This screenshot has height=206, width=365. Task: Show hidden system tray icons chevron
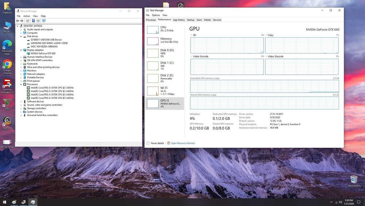pyautogui.click(x=331, y=202)
